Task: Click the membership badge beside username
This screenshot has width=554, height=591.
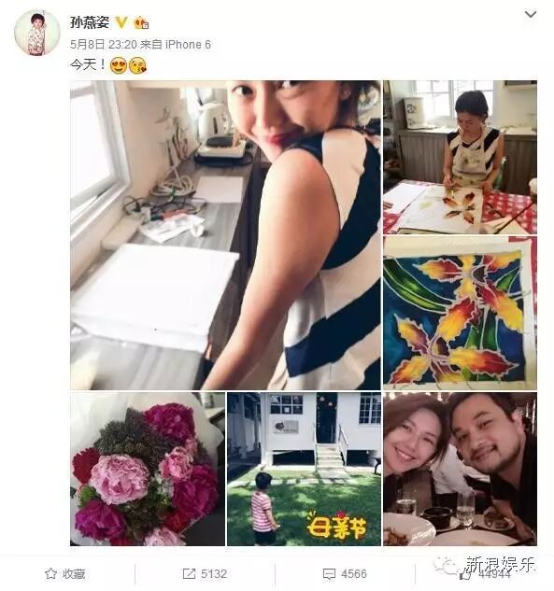Action: [x=141, y=23]
